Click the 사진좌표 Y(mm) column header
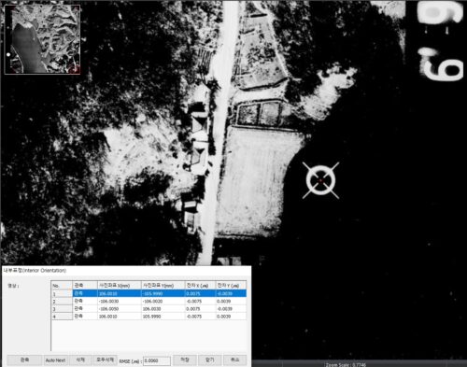 (163, 285)
